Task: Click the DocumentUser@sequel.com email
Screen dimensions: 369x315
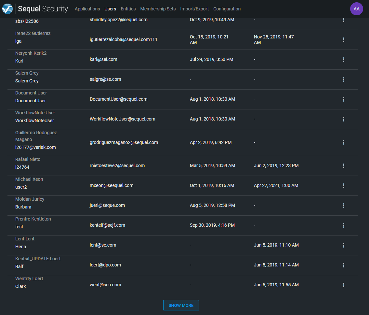Action: [x=118, y=99]
